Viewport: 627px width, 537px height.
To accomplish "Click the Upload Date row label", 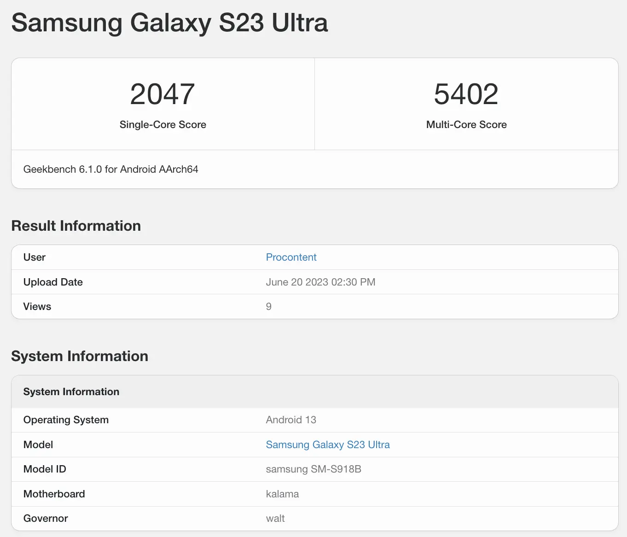I will [x=53, y=282].
